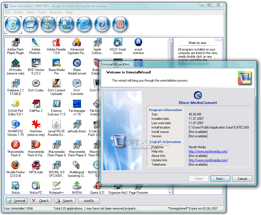Close the How to use panel

[x=218, y=40]
